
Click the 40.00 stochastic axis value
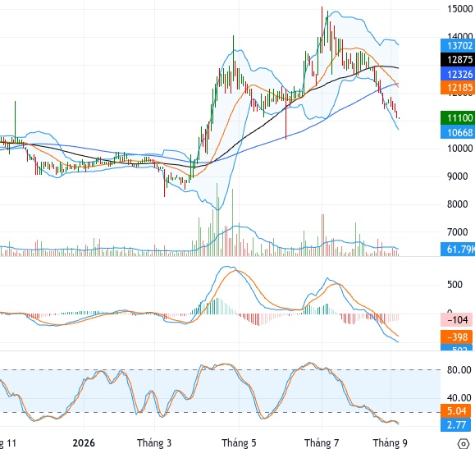tap(459, 398)
